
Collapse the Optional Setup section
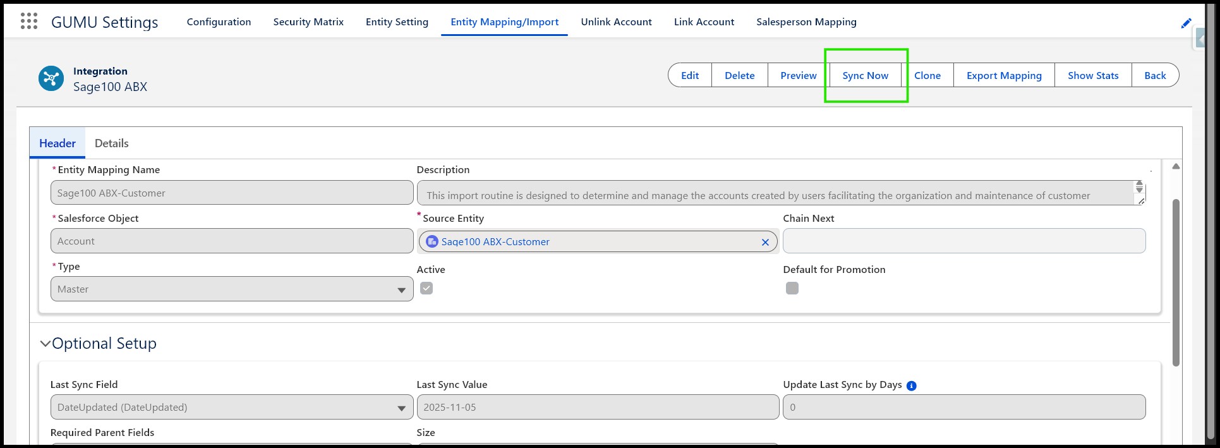point(45,344)
